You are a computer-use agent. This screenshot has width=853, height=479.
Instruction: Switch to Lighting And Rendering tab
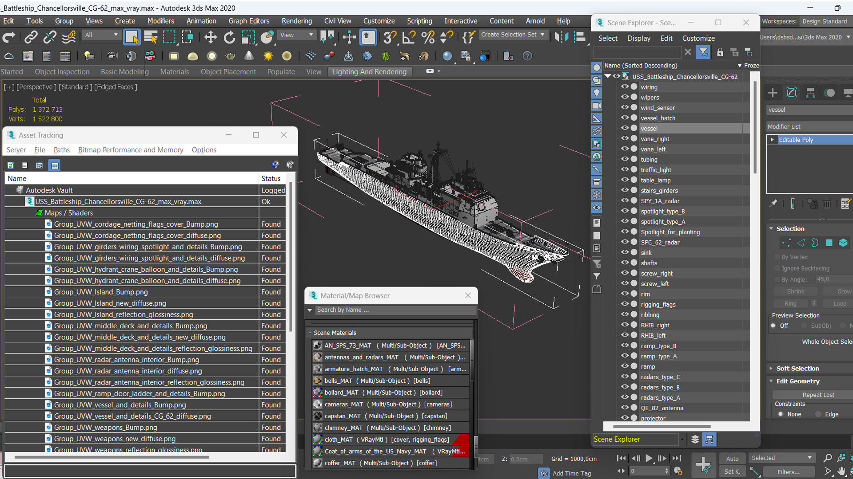tap(369, 72)
